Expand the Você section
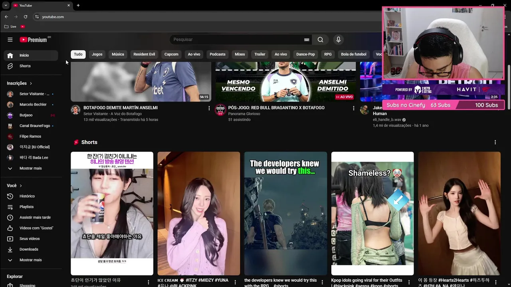 (x=14, y=186)
